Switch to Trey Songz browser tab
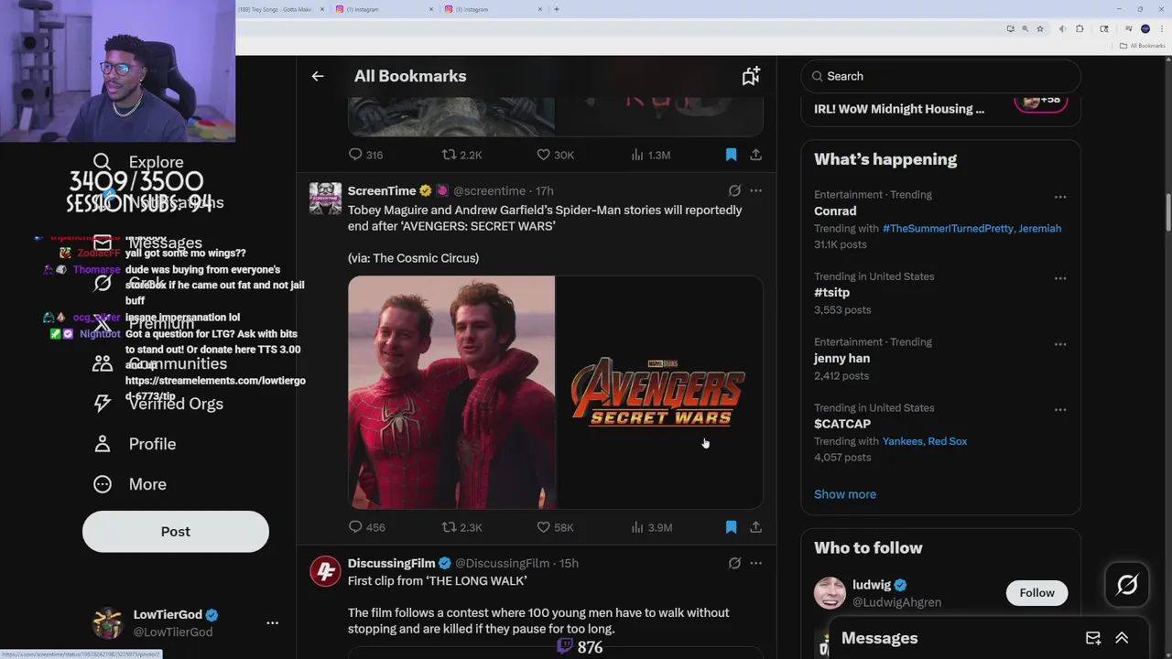1172x659 pixels. [275, 9]
